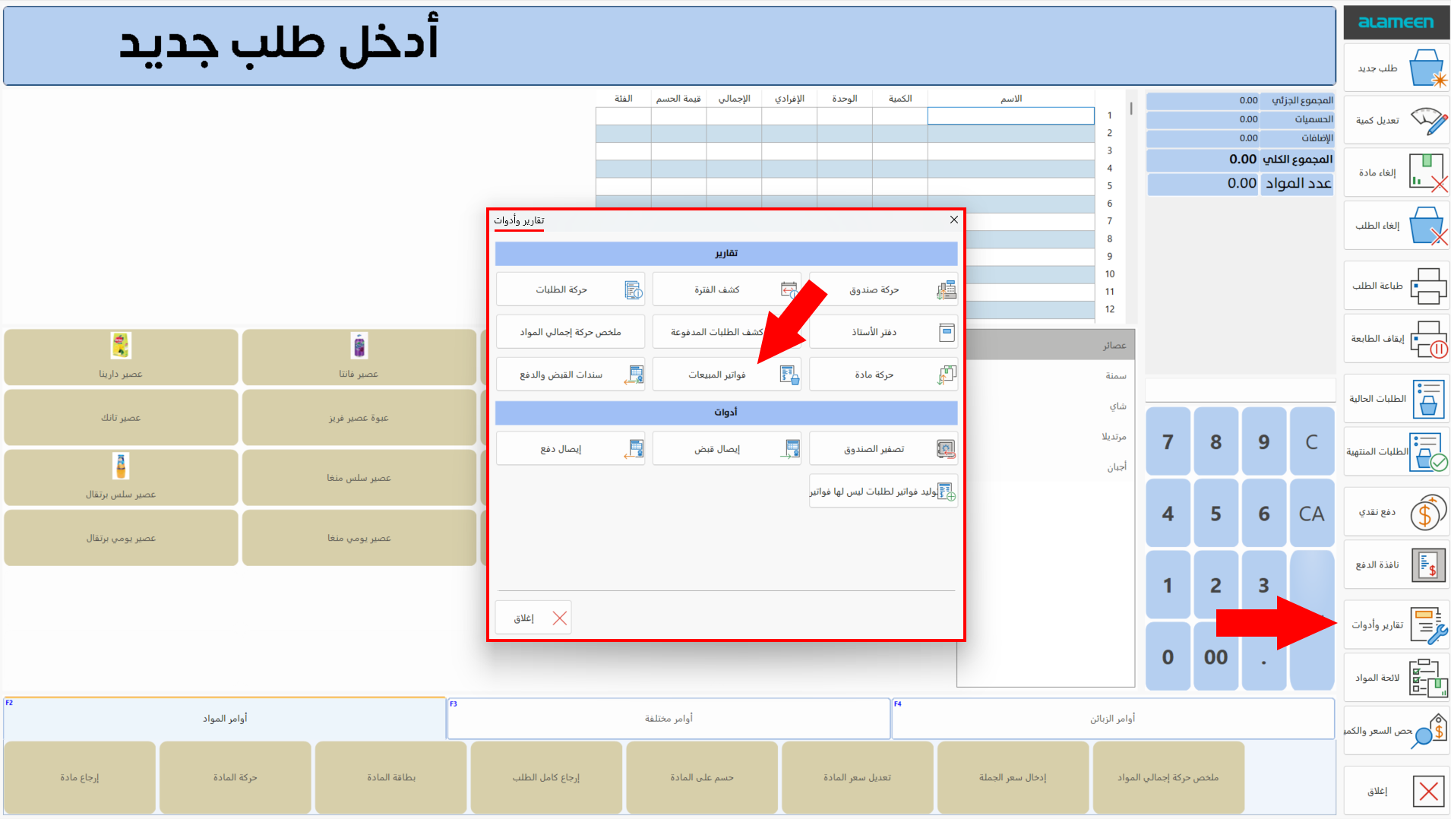Add عبوة عصير فريز product

[359, 417]
